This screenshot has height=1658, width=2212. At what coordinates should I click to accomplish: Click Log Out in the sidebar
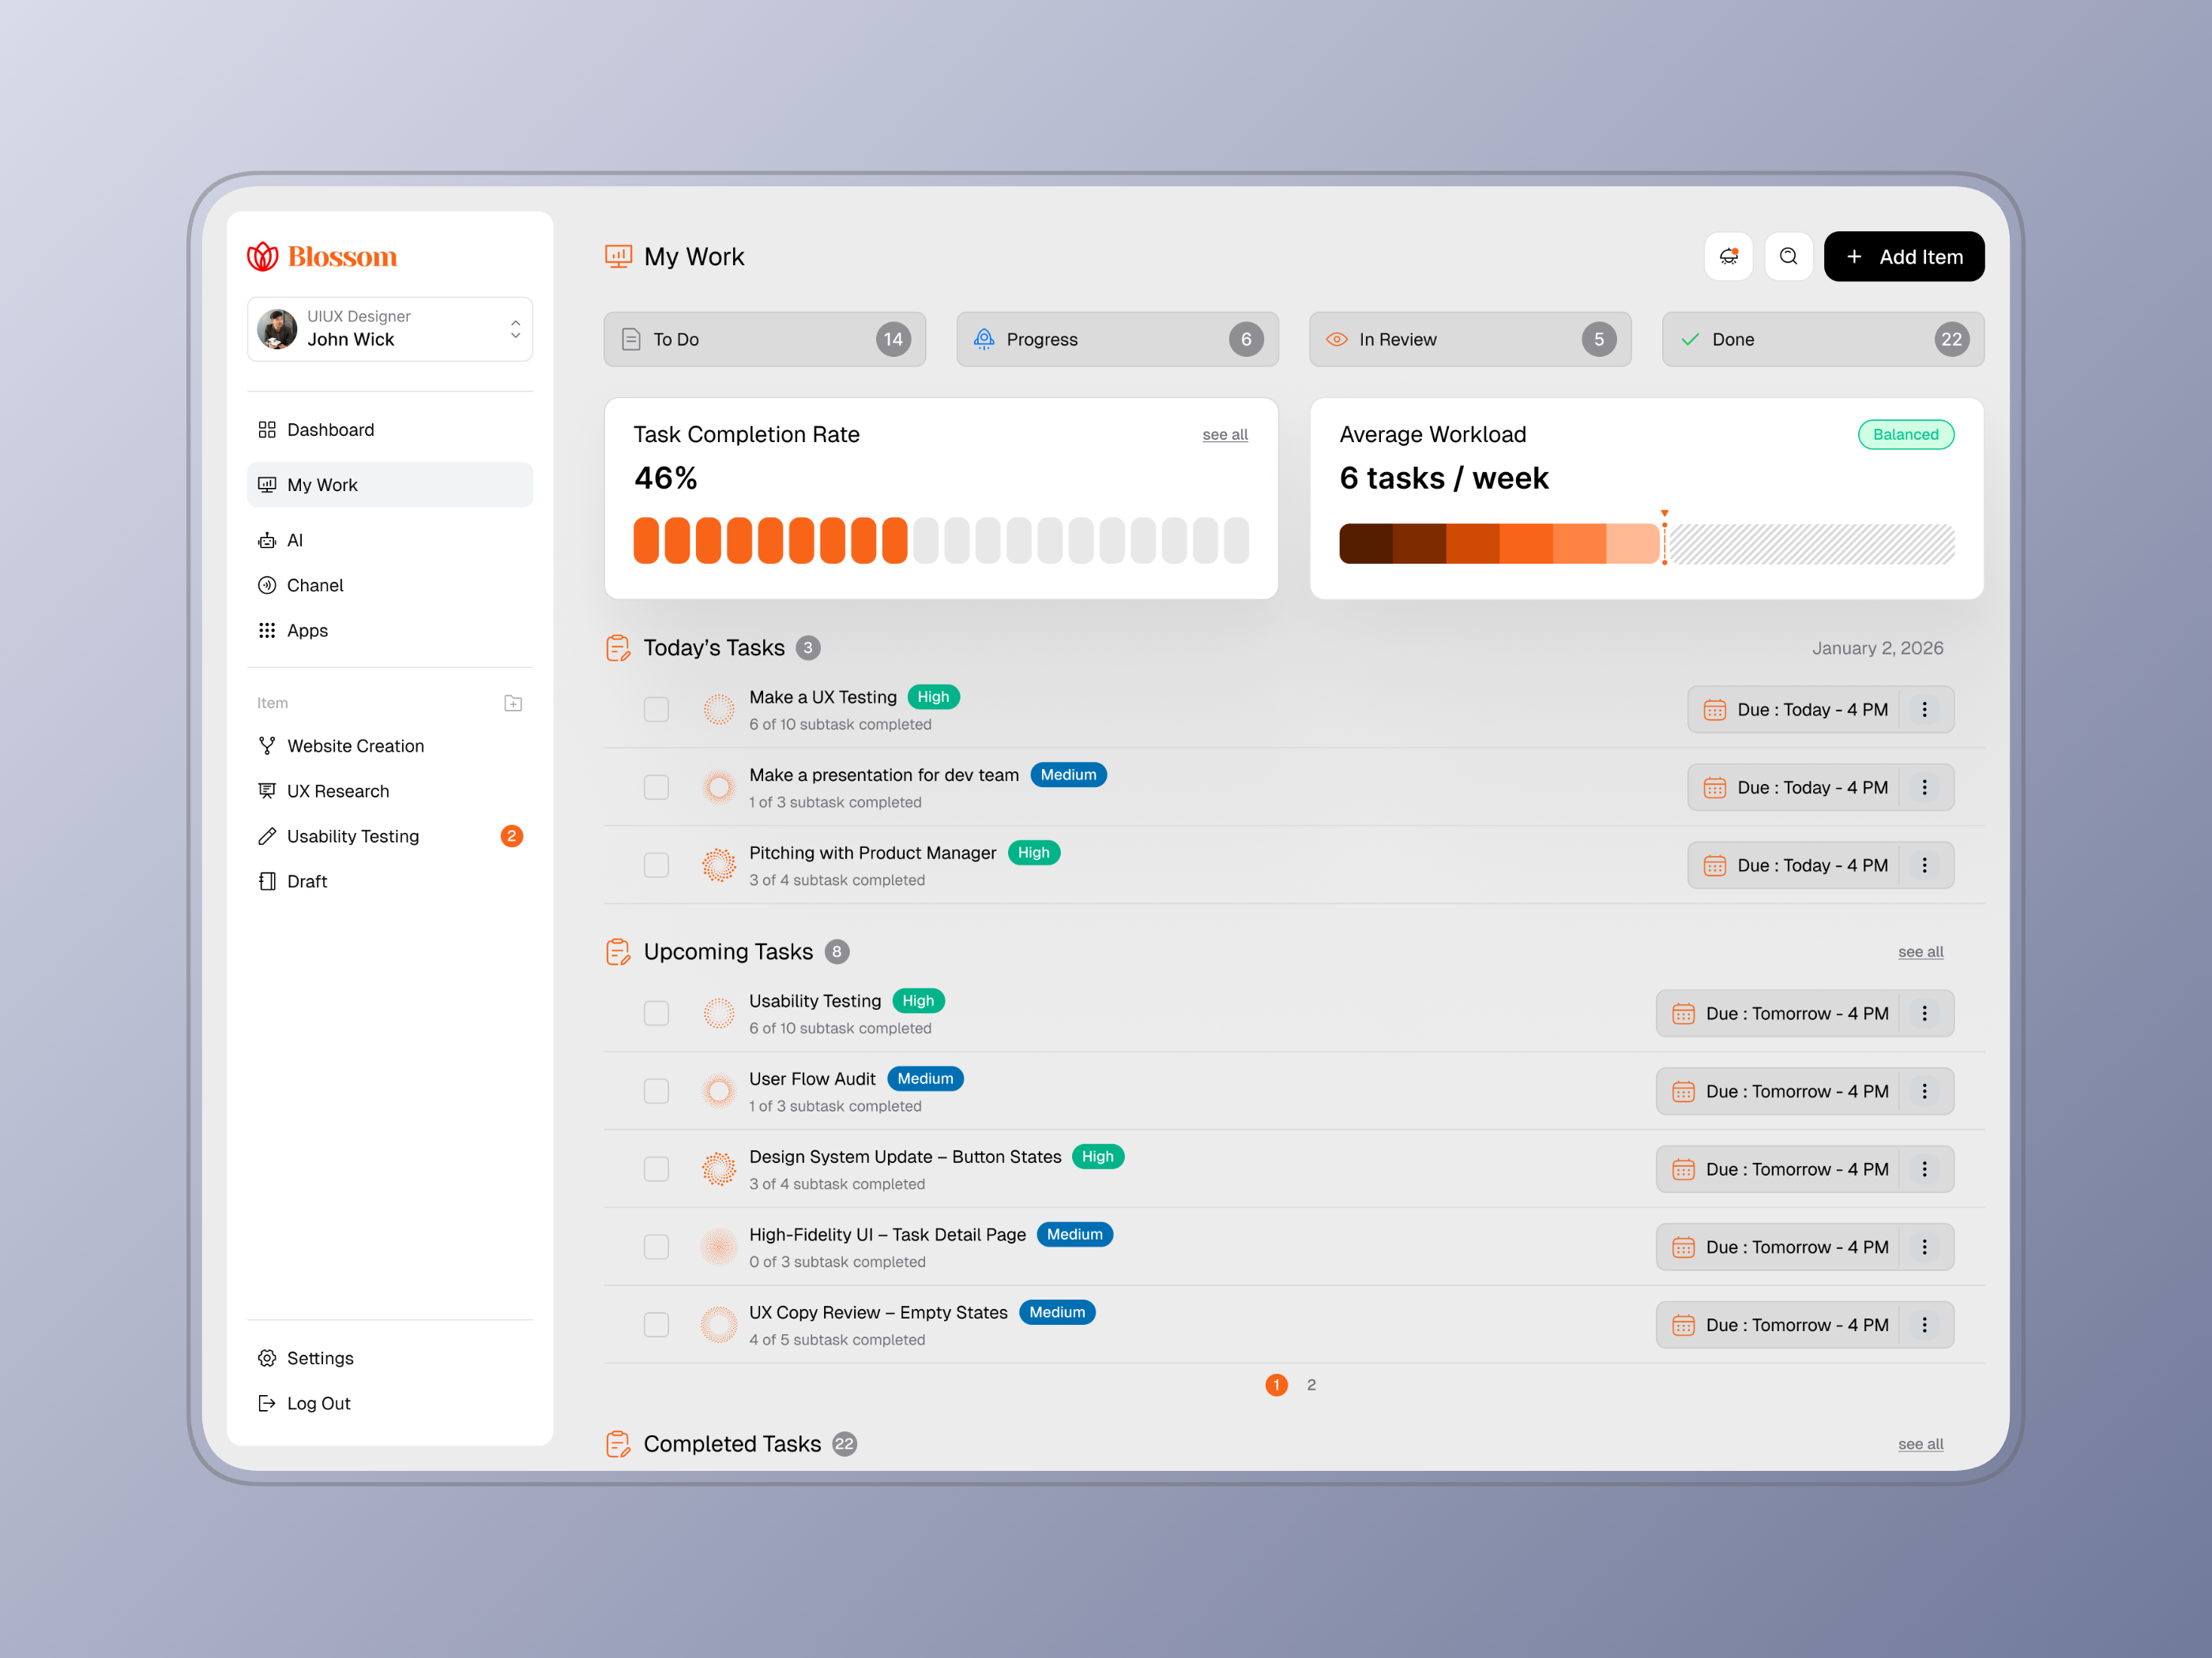coord(389,1403)
